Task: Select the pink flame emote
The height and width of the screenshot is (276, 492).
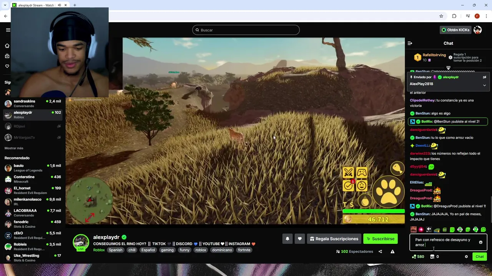Action: click(421, 230)
